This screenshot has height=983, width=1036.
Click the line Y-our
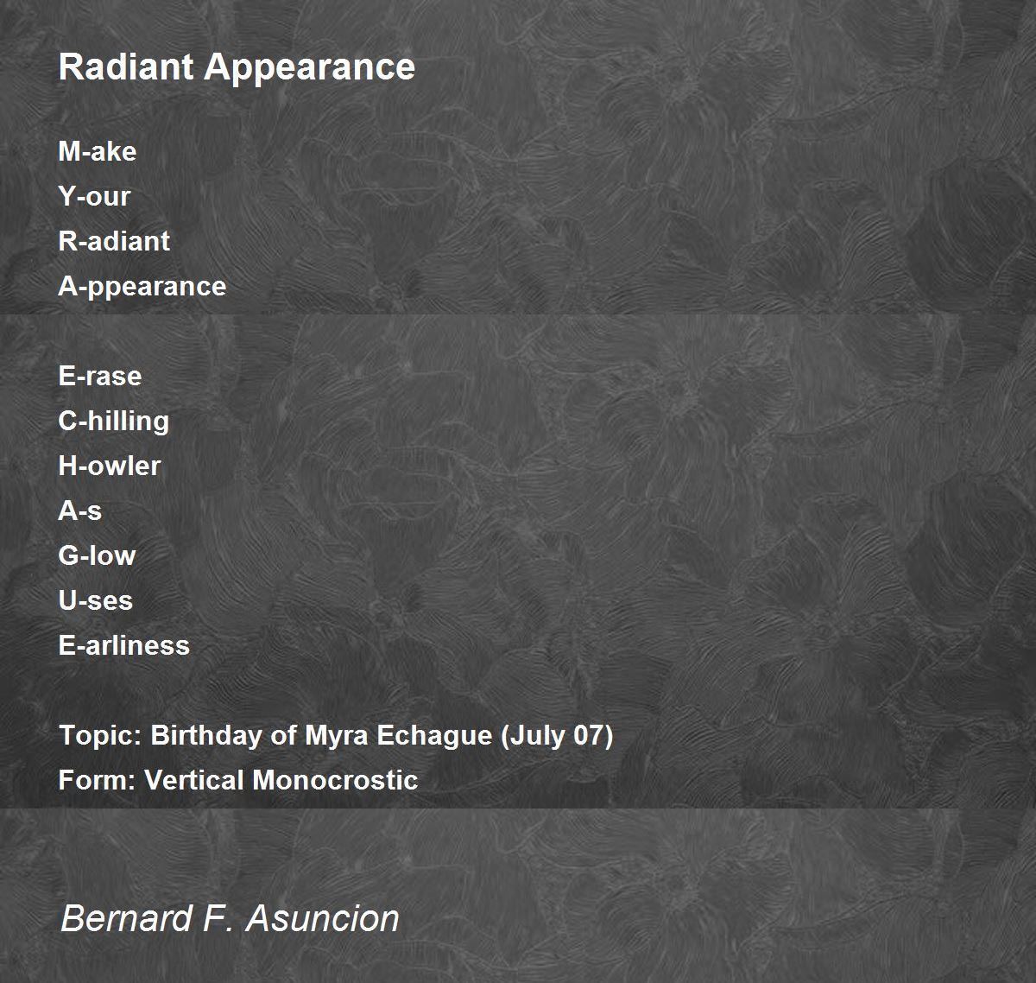(94, 196)
